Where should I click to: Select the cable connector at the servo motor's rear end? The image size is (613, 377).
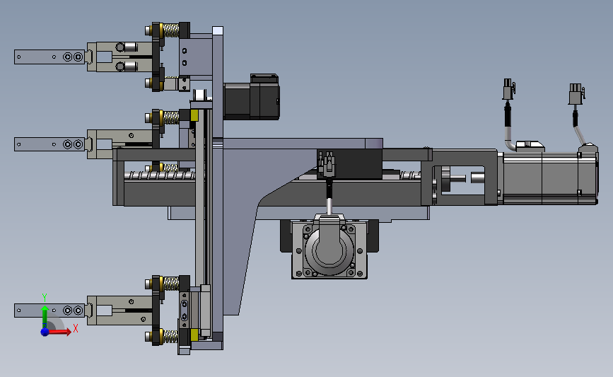[x=576, y=94]
